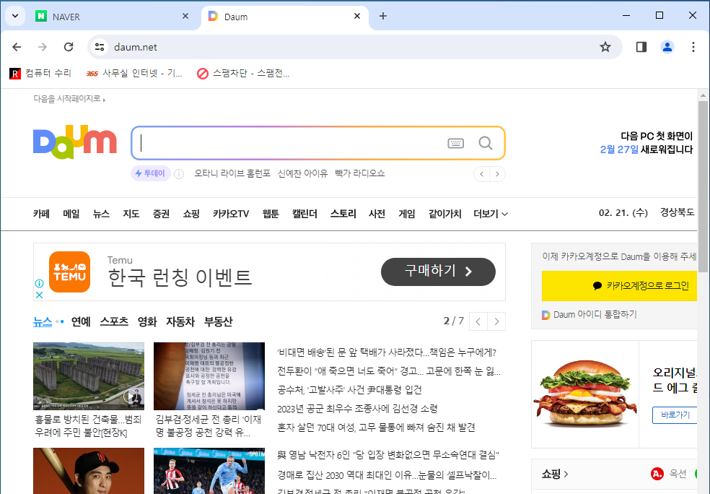
Task: Close the Daum tab
Action: [x=357, y=17]
